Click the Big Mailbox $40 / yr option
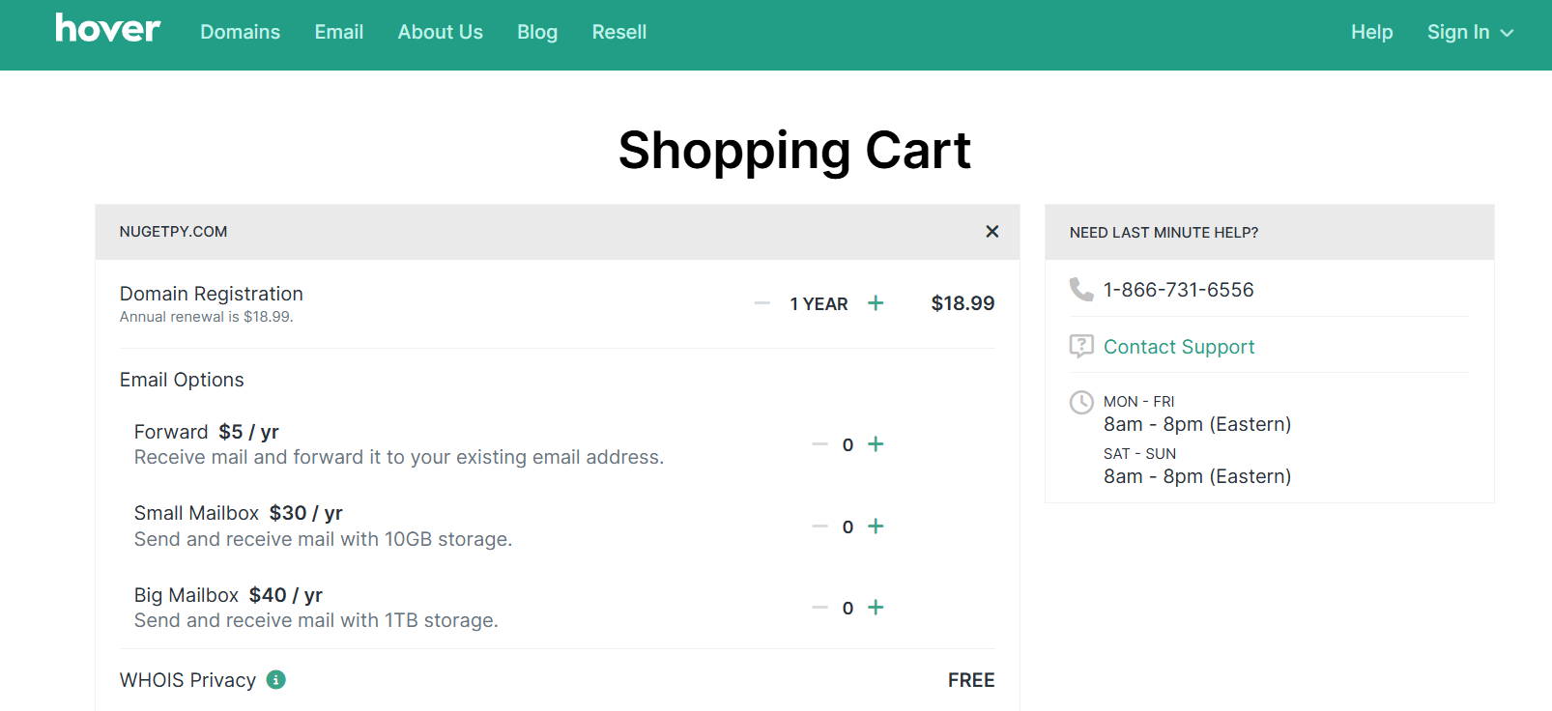 (x=228, y=595)
